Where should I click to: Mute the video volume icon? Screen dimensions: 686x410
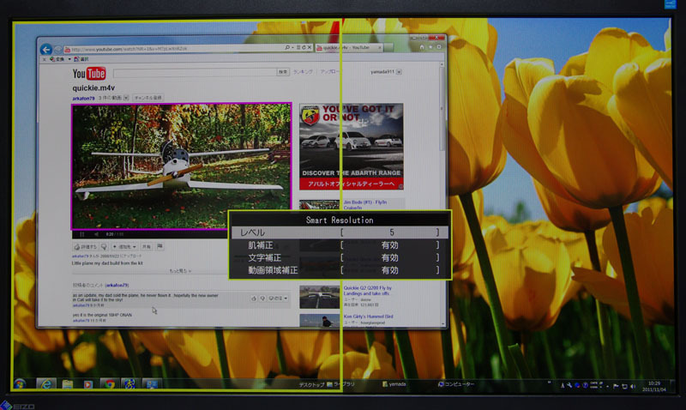point(96,233)
